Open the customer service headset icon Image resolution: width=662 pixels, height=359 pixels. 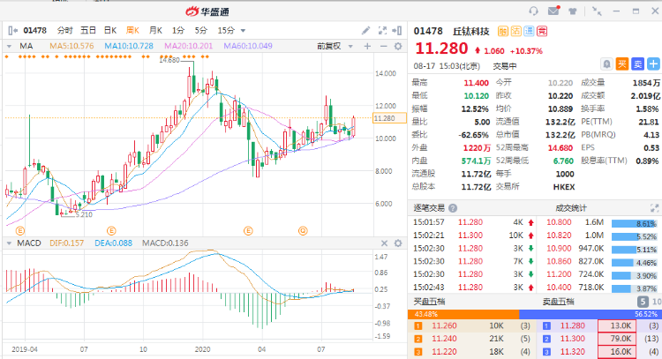pos(534,11)
